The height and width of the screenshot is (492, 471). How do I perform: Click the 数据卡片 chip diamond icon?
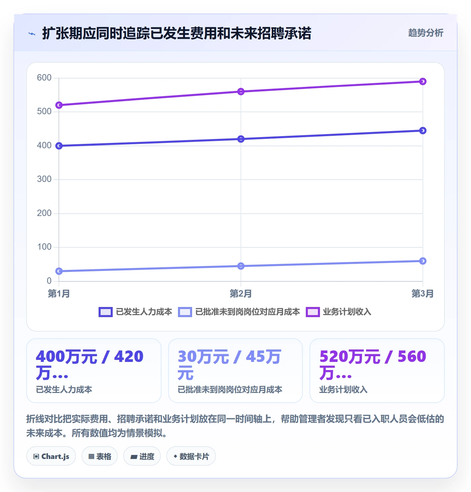pos(175,456)
